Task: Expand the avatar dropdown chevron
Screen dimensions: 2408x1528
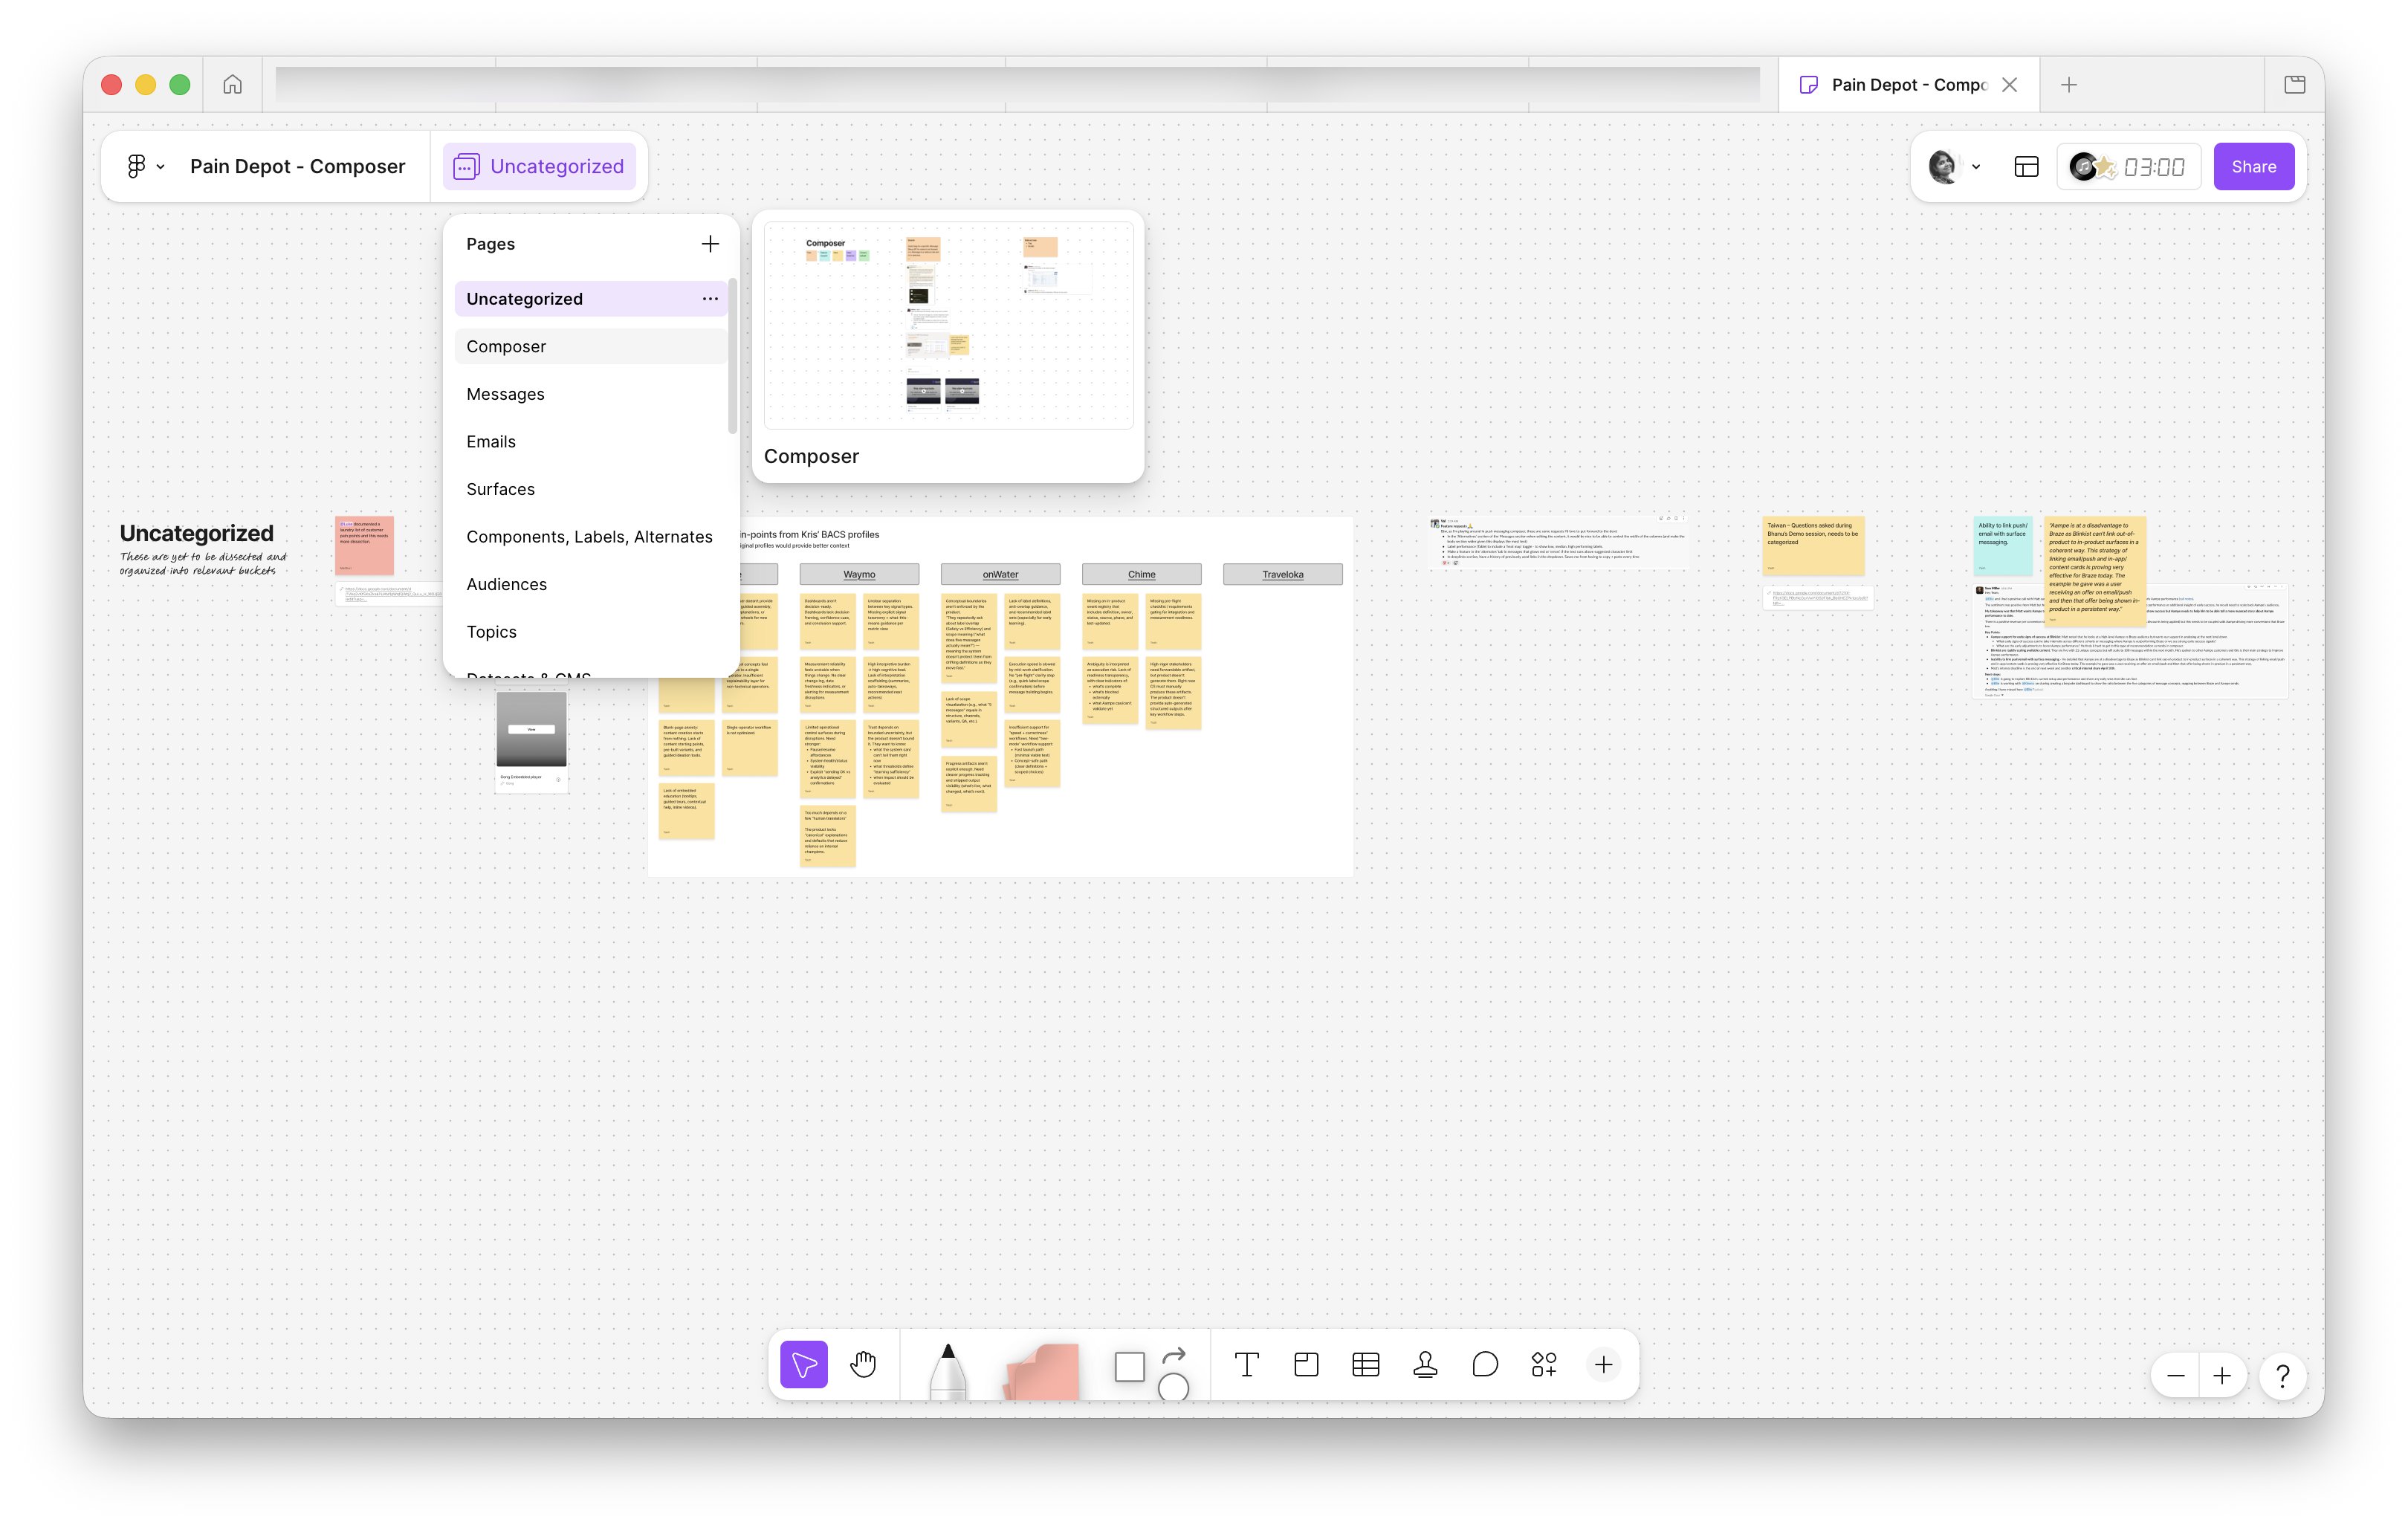Action: (1976, 167)
